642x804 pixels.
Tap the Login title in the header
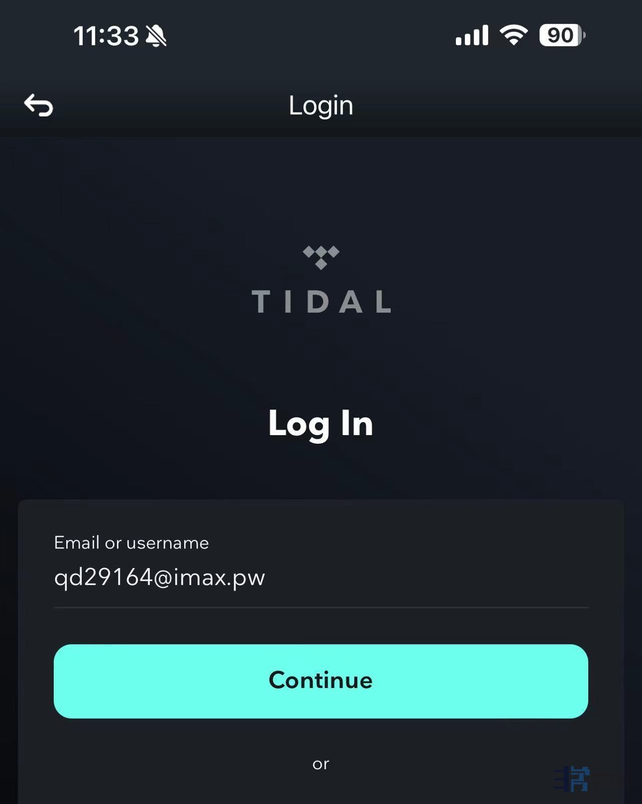click(321, 105)
